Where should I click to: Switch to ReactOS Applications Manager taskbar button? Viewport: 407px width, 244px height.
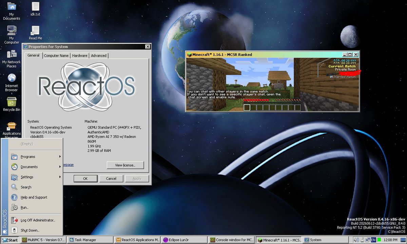tap(137, 240)
